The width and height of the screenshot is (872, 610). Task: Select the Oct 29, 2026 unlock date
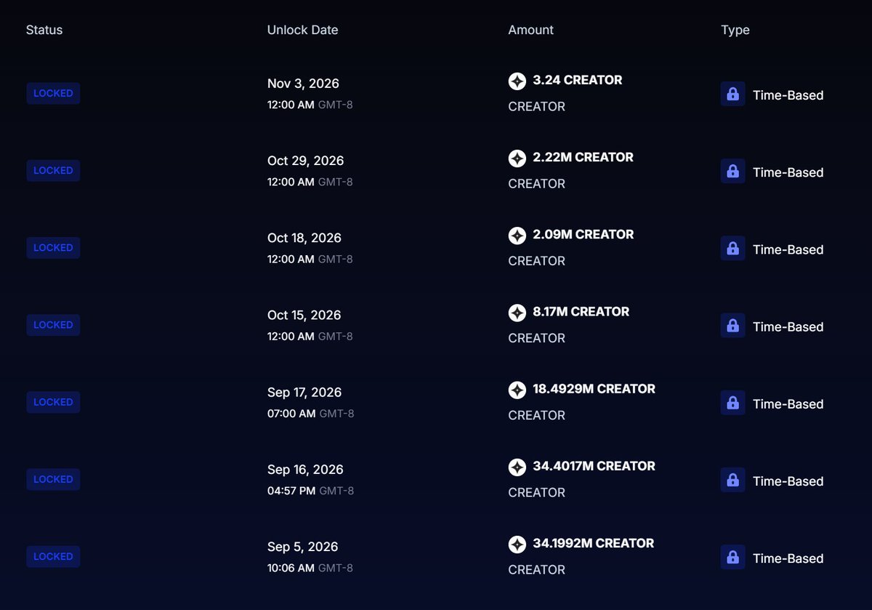click(x=305, y=161)
